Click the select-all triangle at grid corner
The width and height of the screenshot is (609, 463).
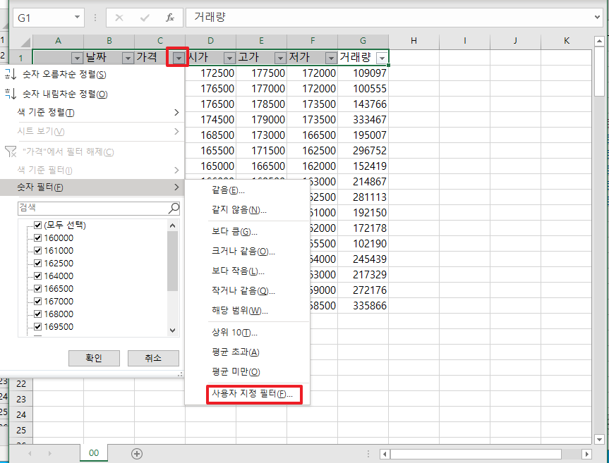[25, 42]
